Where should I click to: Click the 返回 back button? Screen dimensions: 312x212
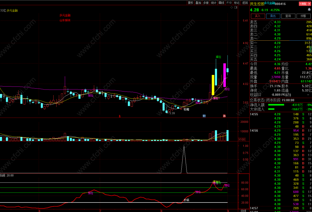(x=245, y=3)
